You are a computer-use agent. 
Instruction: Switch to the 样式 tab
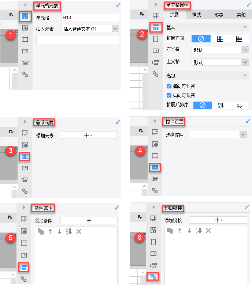coord(196,15)
